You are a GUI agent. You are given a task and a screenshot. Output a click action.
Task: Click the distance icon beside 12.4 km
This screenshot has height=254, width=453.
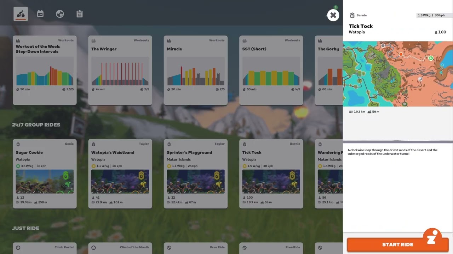pos(169,202)
